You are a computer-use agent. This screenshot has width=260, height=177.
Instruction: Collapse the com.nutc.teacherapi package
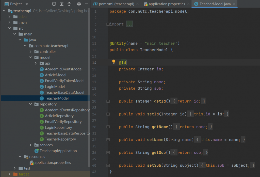pyautogui.click(x=25, y=46)
